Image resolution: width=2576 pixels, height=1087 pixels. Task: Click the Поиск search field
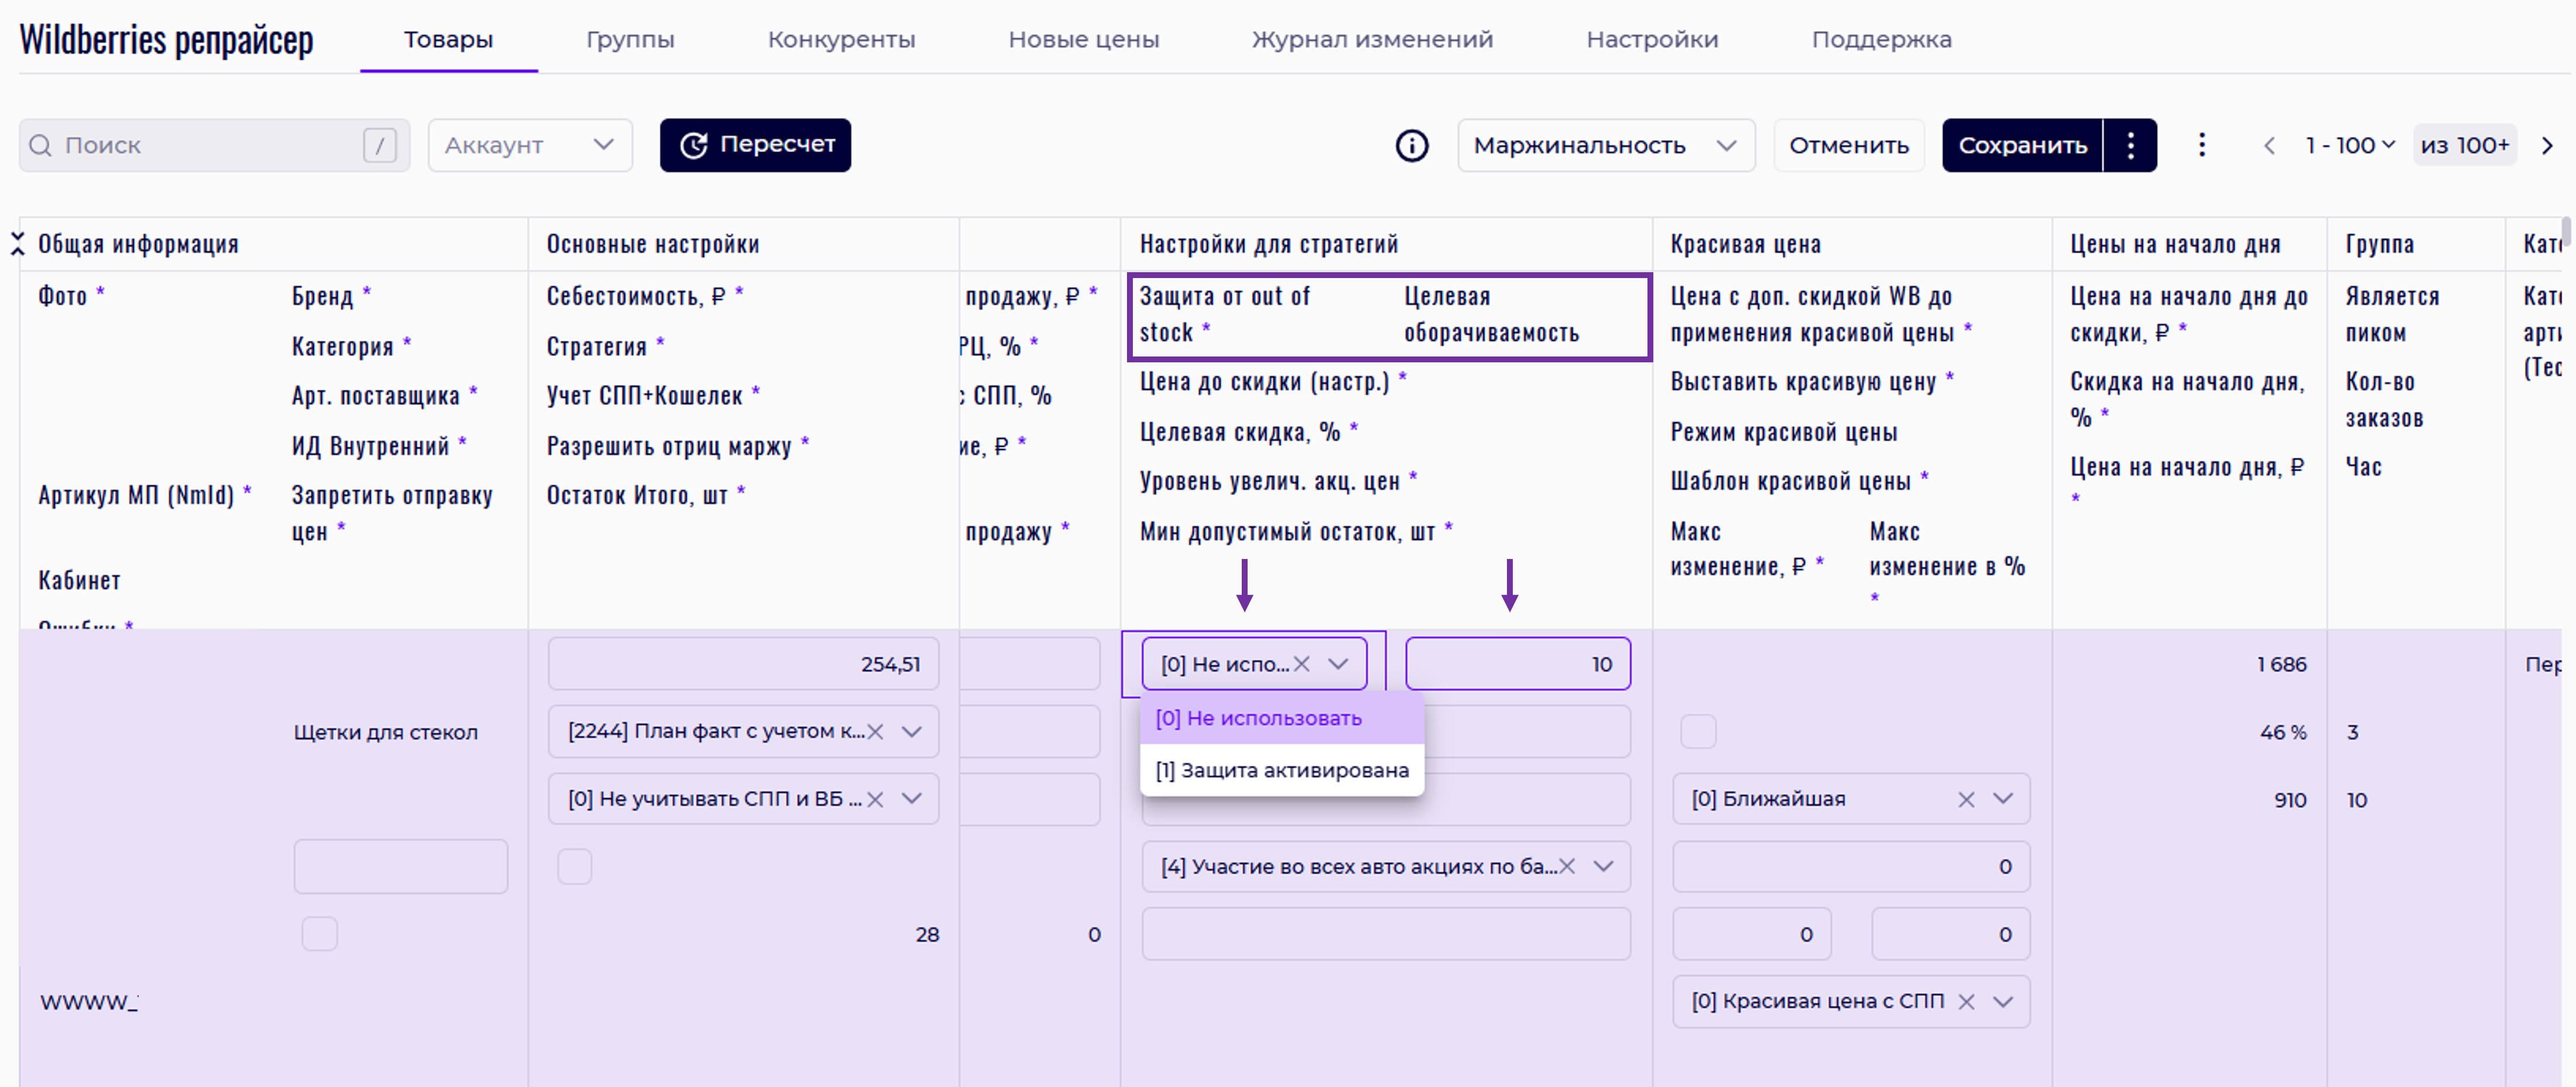pos(200,146)
